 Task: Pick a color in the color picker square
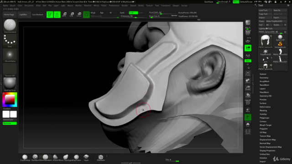[10, 100]
